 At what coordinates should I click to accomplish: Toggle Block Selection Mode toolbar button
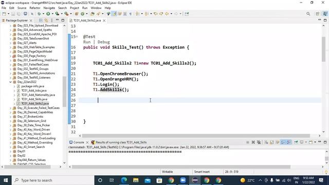coord(125,14)
